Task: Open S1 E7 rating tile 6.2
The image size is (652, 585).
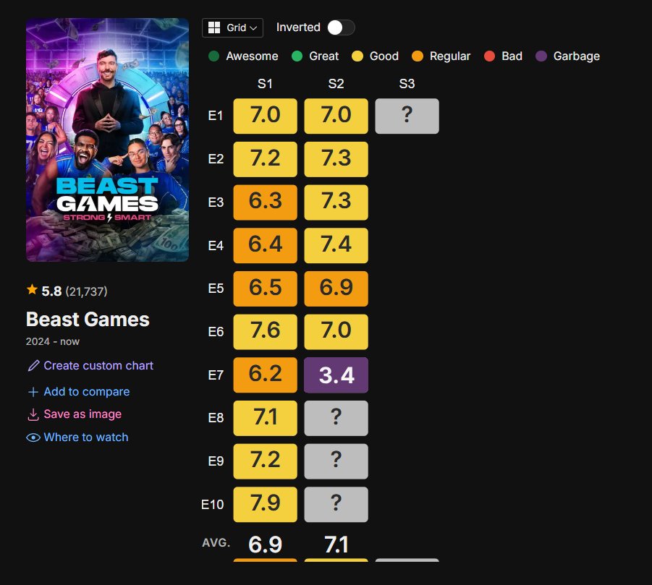Action: (266, 375)
